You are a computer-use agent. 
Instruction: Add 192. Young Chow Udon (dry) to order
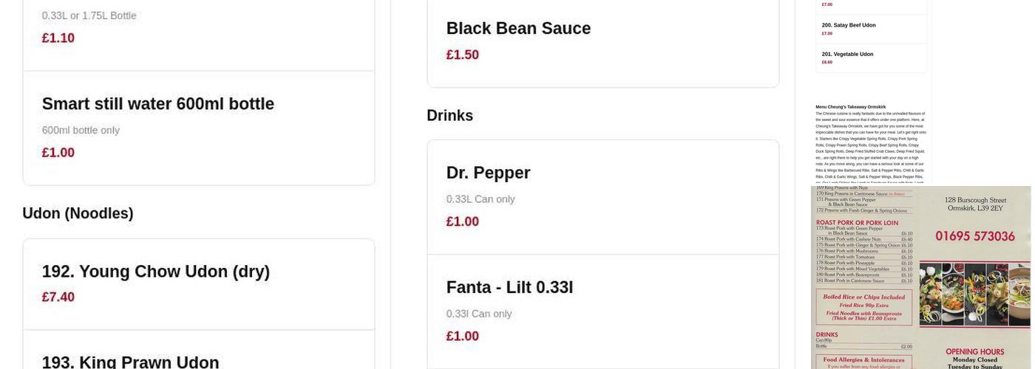[156, 272]
